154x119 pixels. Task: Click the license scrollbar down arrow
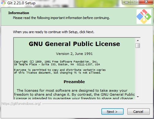[x=138, y=97]
